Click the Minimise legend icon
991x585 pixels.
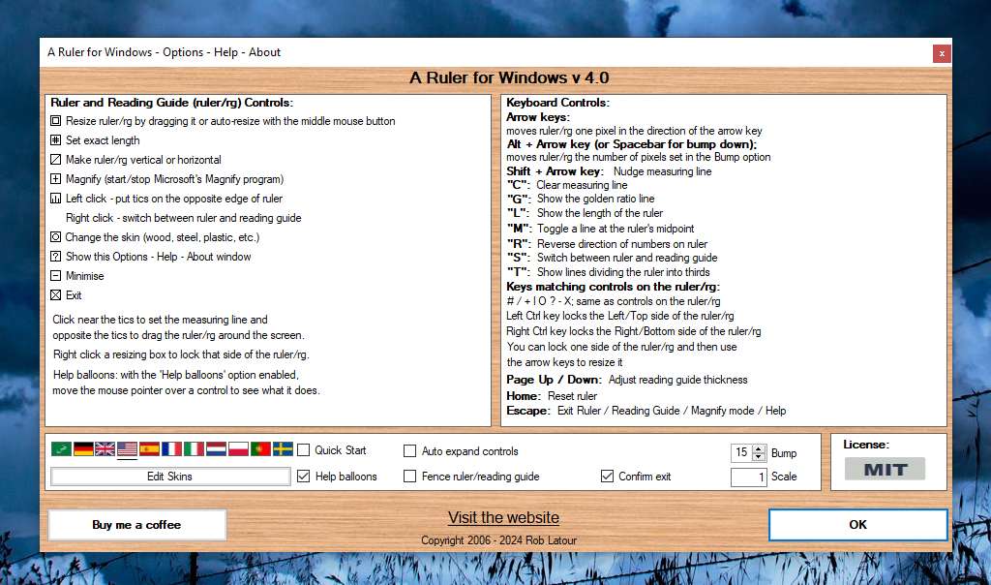point(55,276)
